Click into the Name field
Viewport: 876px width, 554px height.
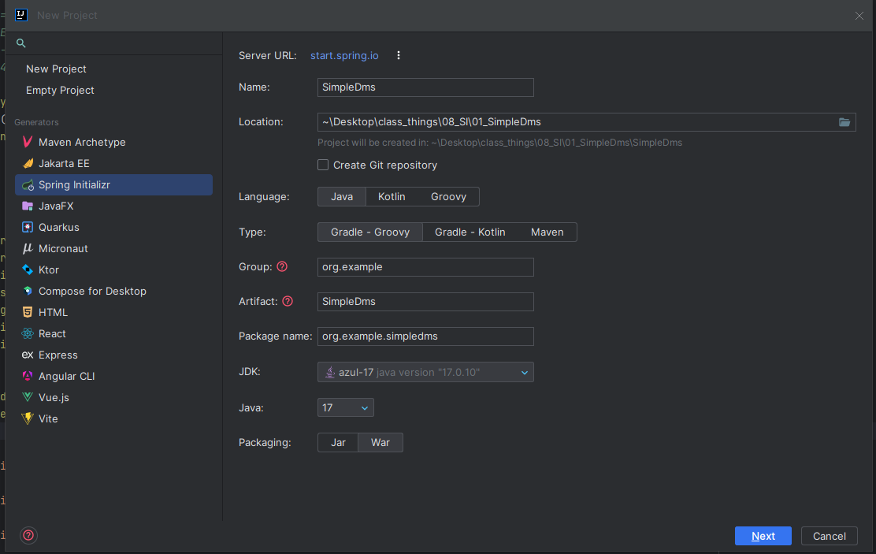point(425,87)
